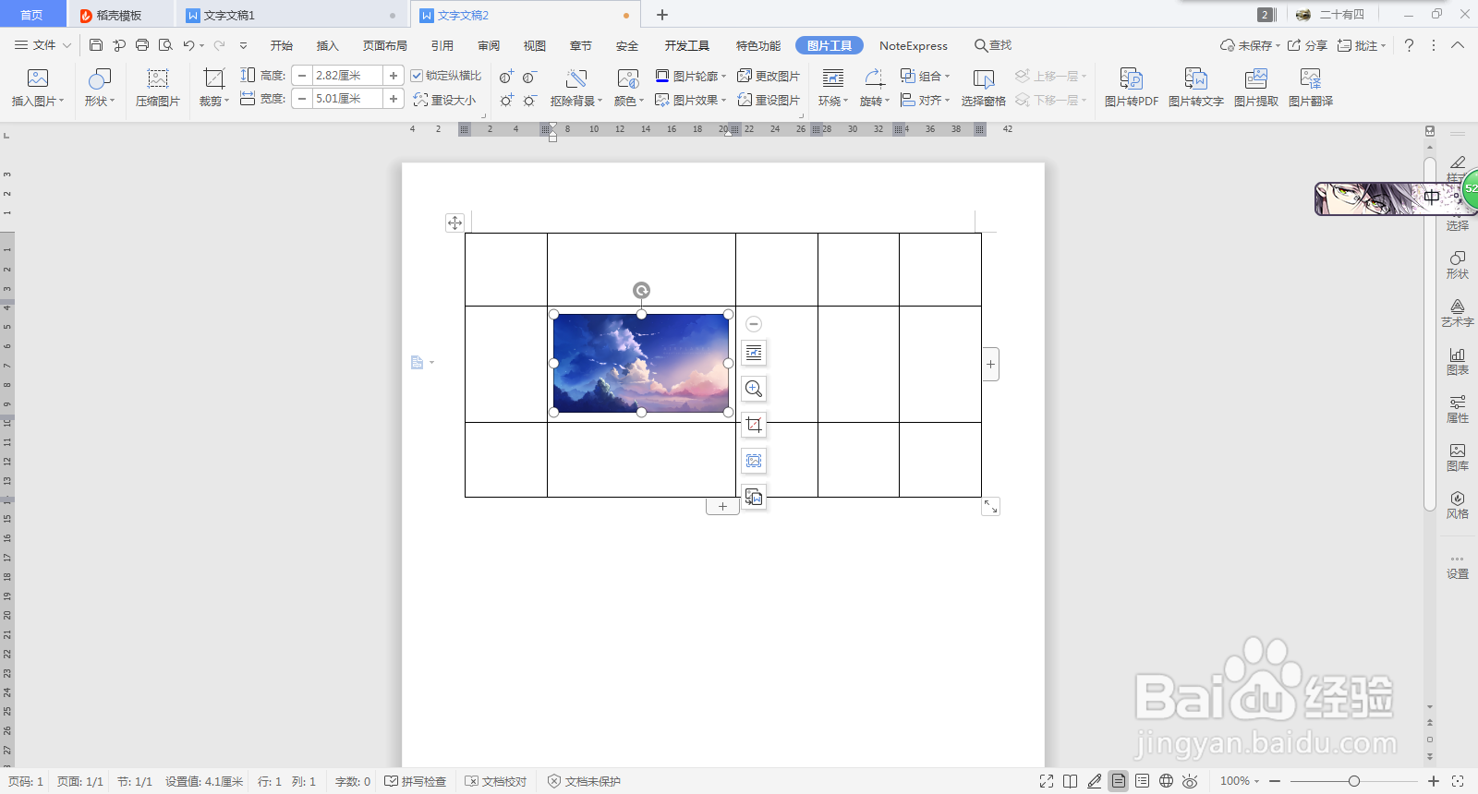The width and height of the screenshot is (1478, 794).
Task: Click the layout options icon beside image
Action: [x=754, y=353]
